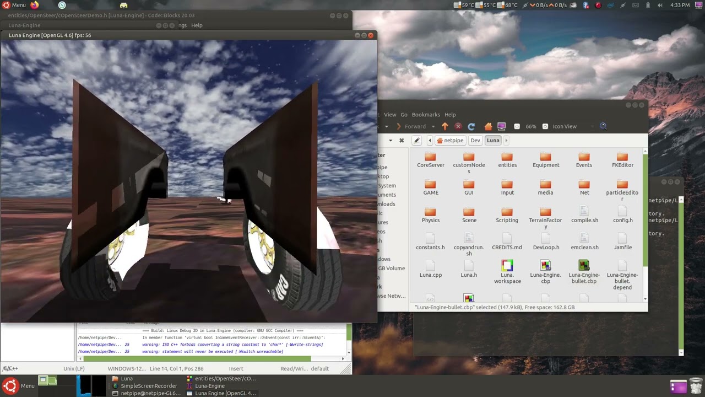Click path bar right scroll arrow
The width and height of the screenshot is (705, 397).
pos(506,141)
